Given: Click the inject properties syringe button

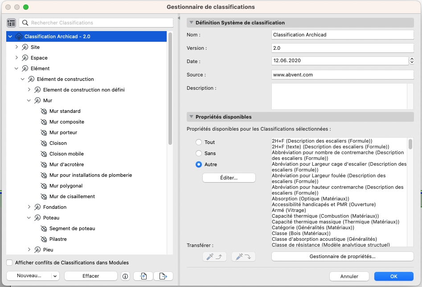Looking at the screenshot, I should click(x=243, y=257).
